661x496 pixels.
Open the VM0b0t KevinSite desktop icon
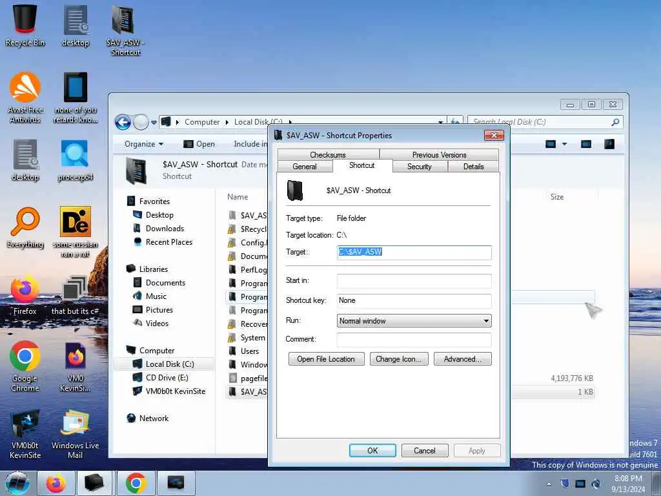pyautogui.click(x=25, y=433)
